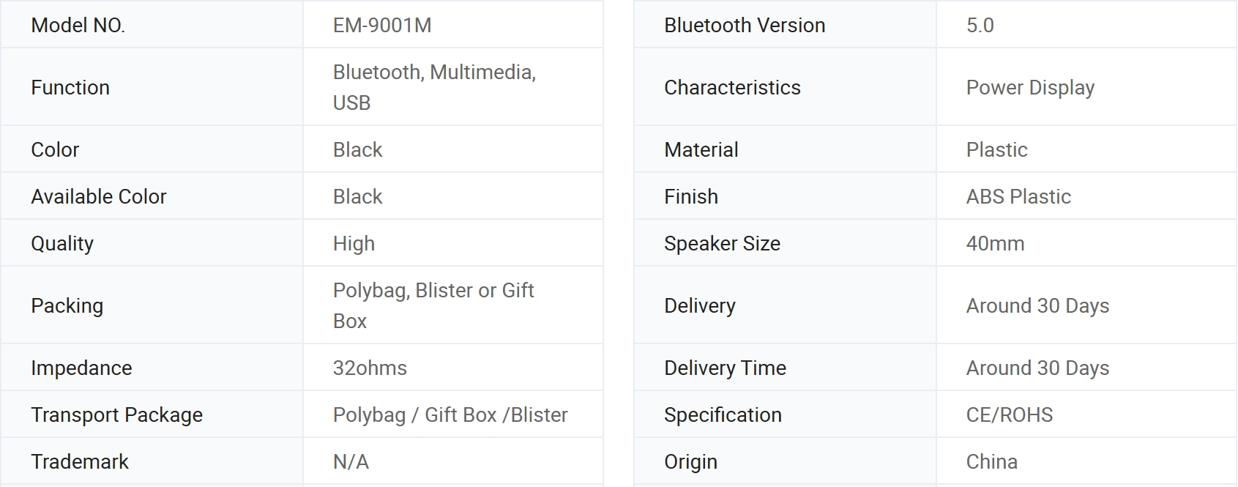Click the 40mm speaker size value

point(995,244)
